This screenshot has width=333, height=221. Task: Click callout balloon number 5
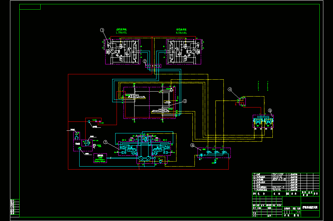click(270, 110)
